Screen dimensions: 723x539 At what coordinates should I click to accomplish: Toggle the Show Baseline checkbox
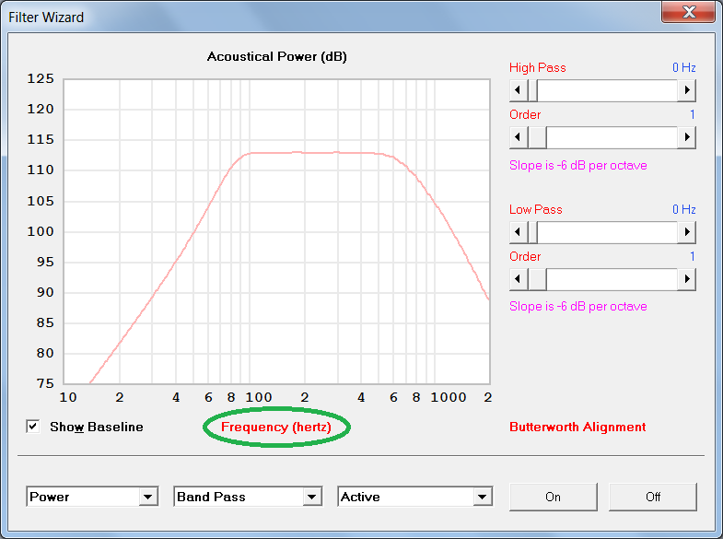pyautogui.click(x=33, y=427)
